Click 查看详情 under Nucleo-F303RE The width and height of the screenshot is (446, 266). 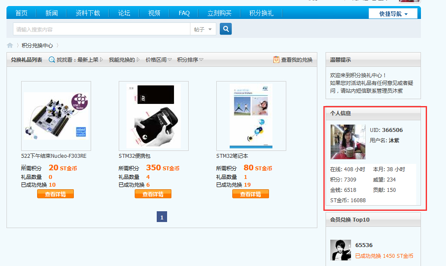55,194
